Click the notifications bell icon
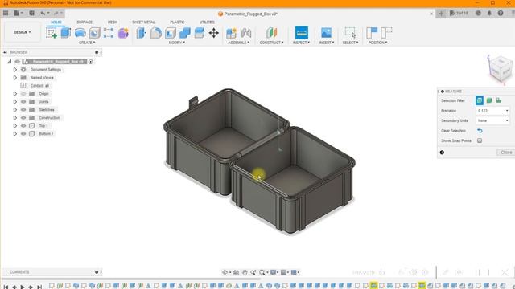 tap(489, 14)
